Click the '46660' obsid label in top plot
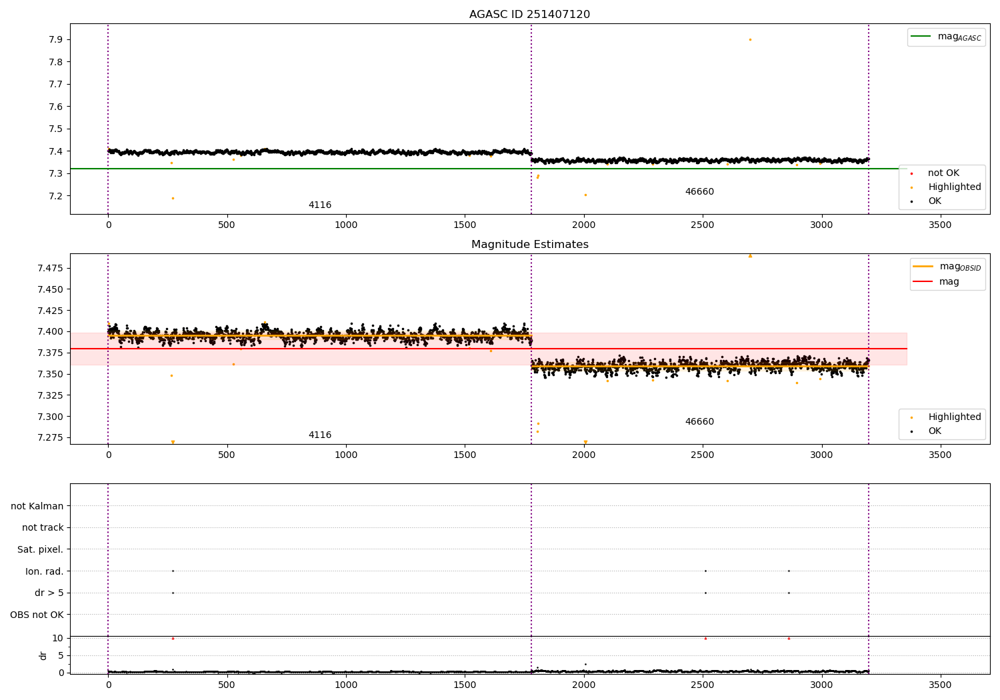 (x=699, y=192)
